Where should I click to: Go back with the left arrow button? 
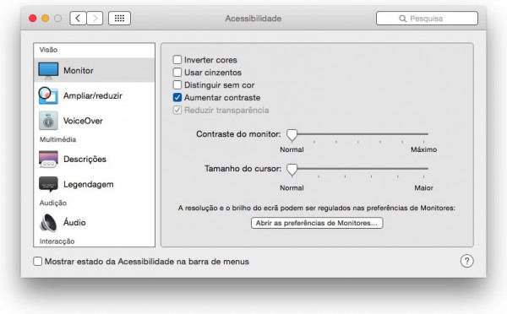(x=78, y=19)
